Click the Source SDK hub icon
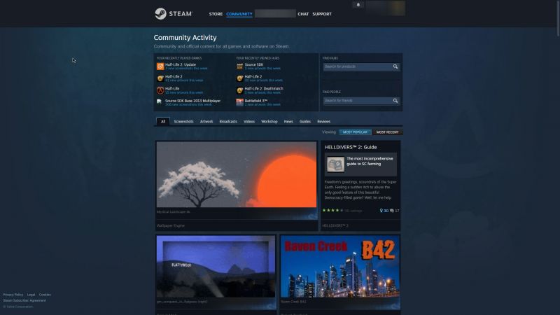The image size is (560, 315). tap(239, 66)
